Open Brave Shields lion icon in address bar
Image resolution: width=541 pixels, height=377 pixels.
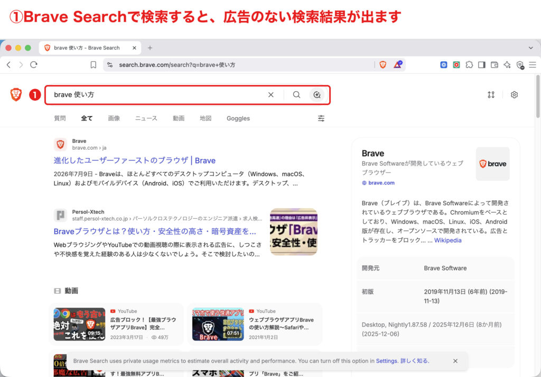(383, 65)
